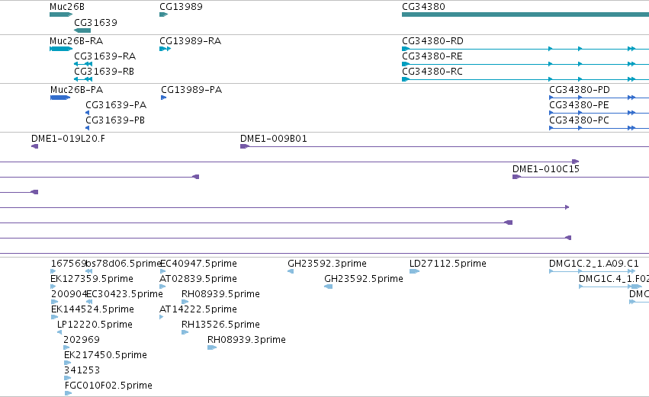Click EST LD27112.5prime
The height and width of the screenshot is (397, 649).
point(448,264)
